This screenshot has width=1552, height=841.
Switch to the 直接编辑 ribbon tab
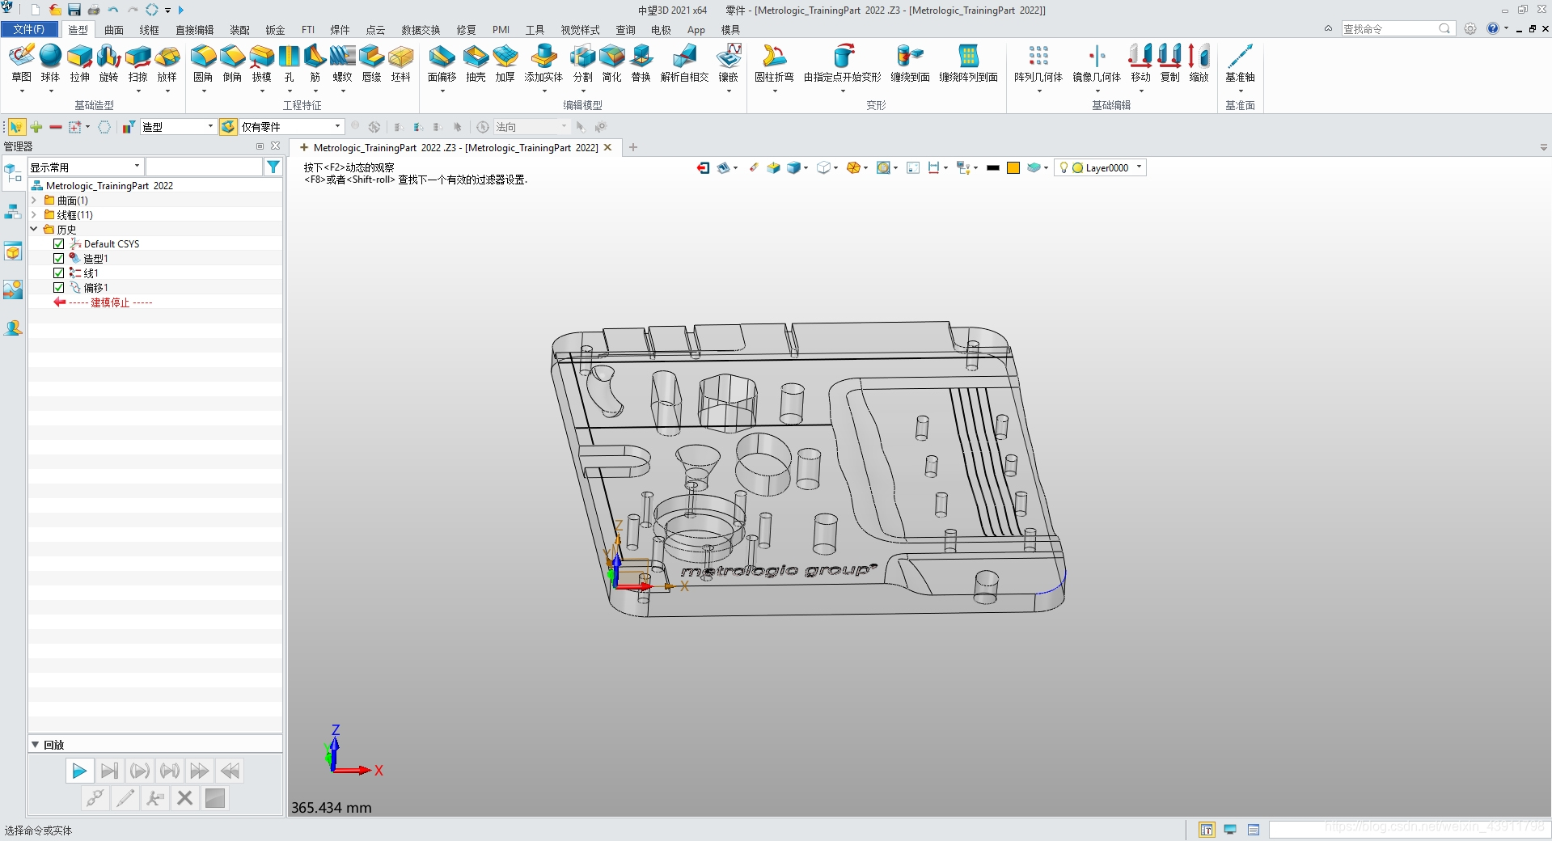click(x=194, y=30)
